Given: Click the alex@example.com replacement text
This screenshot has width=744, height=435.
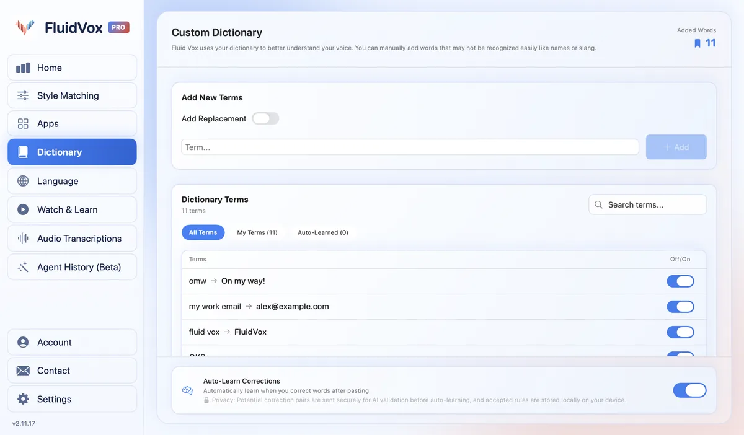Looking at the screenshot, I should [x=293, y=307].
